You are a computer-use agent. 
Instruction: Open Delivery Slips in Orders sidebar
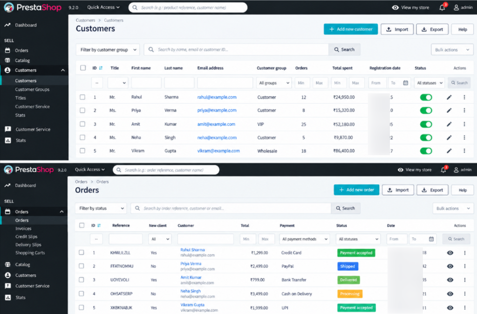click(28, 245)
